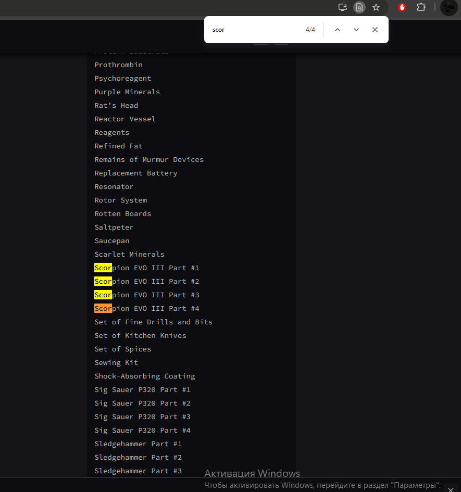Image resolution: width=461 pixels, height=492 pixels.
Task: Close the find bar
Action: point(375,30)
